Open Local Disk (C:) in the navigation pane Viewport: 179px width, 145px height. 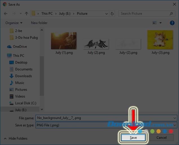point(23,103)
